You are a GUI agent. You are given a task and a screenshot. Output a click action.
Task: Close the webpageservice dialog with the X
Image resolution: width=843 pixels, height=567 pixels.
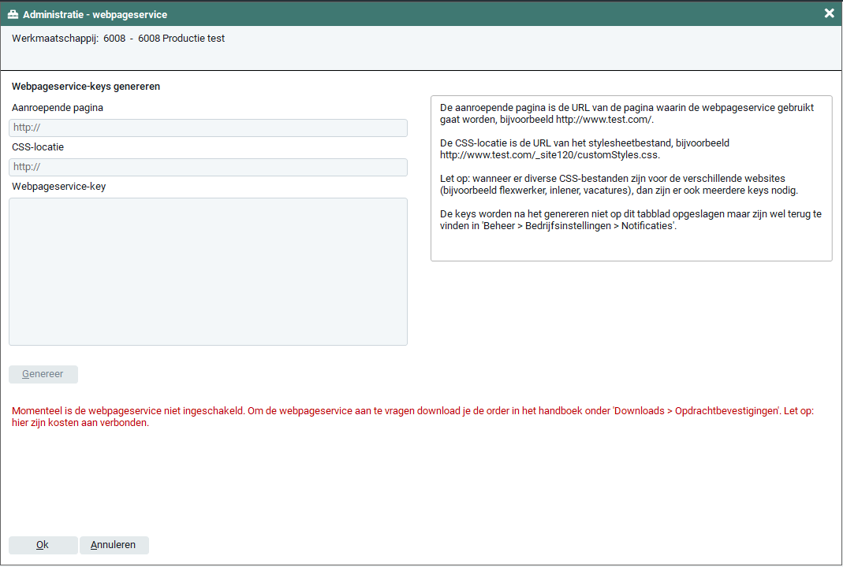click(829, 13)
